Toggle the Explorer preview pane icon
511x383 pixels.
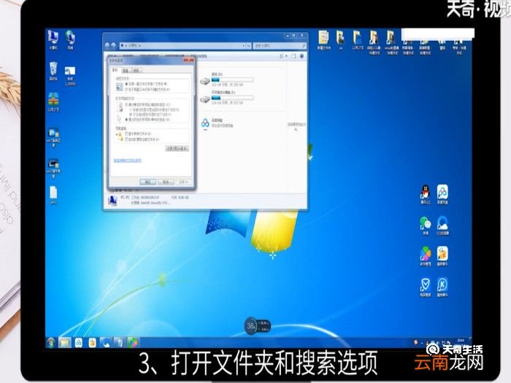point(293,56)
